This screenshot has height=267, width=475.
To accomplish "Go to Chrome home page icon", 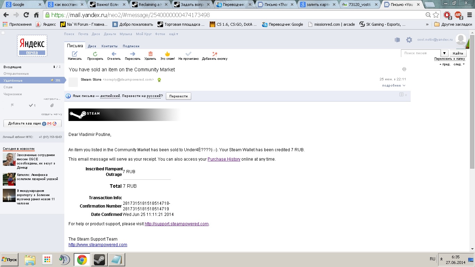I will (36, 15).
